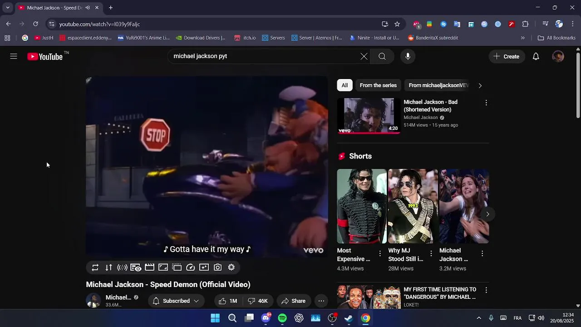Select the From the series chip
The width and height of the screenshot is (581, 327).
(378, 85)
